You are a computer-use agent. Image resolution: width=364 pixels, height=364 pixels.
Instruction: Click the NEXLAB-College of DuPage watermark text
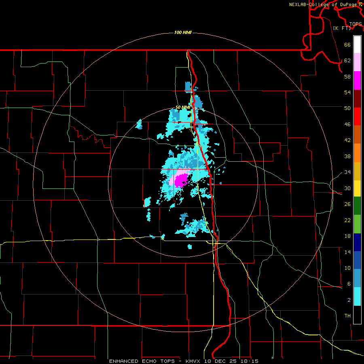325,4
